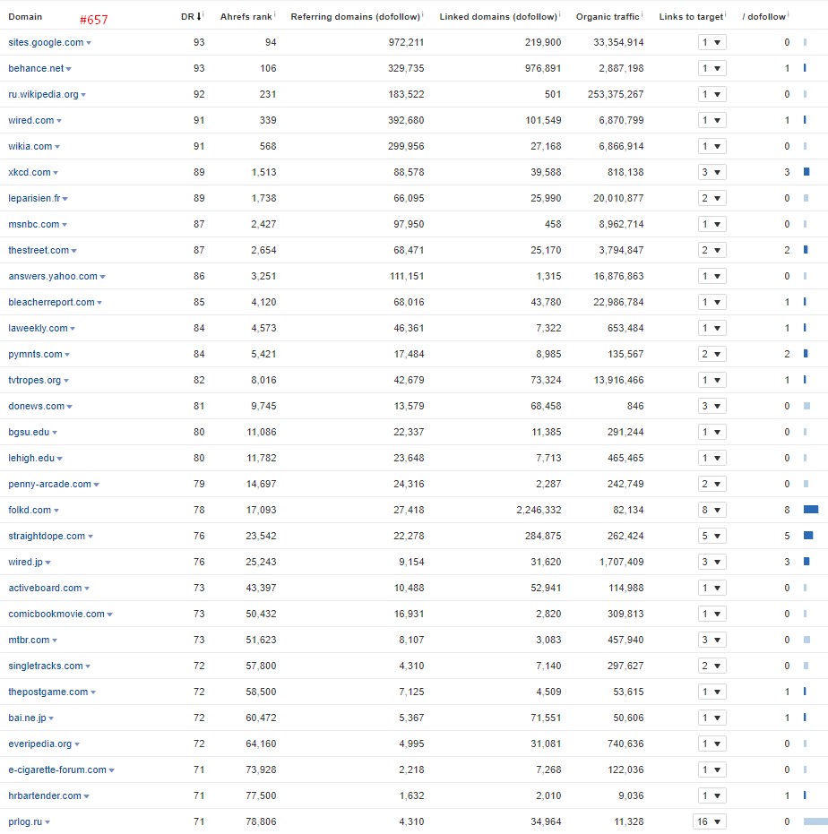This screenshot has width=828, height=834.
Task: Open the caret menu beside answers.yahoo.com
Action: coord(103,277)
